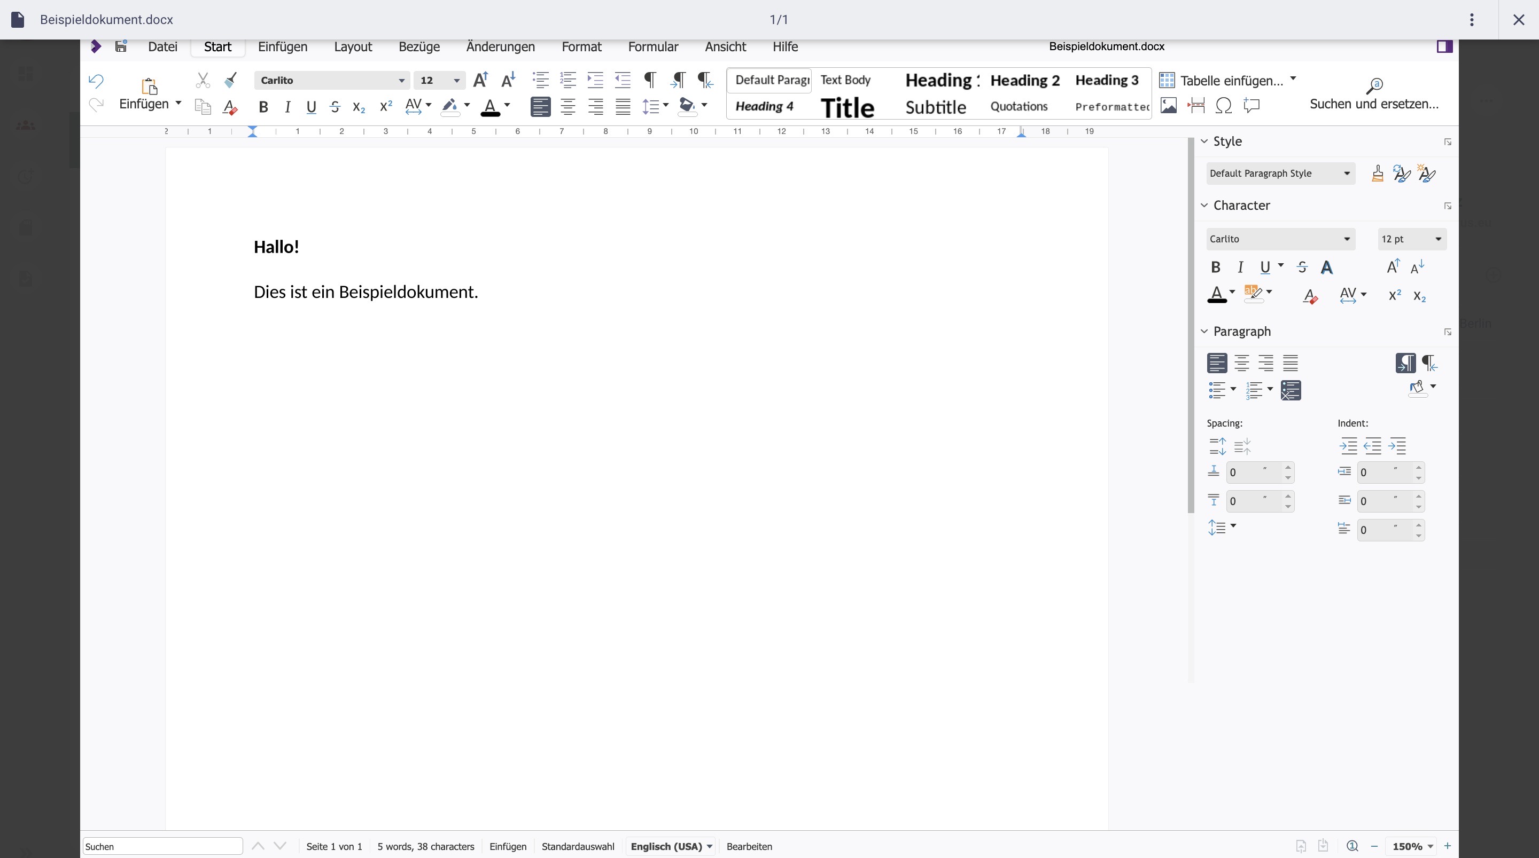Apply the Quotations style
The width and height of the screenshot is (1539, 858).
tap(1019, 106)
